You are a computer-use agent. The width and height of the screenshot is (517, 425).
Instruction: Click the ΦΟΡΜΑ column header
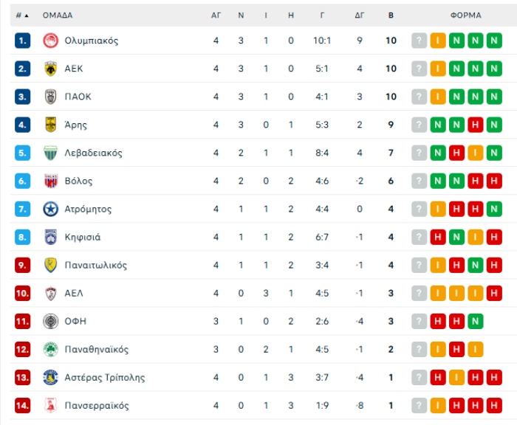[x=466, y=15]
